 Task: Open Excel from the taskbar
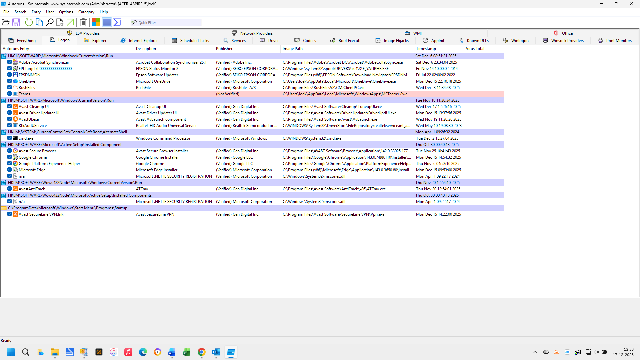click(187, 352)
